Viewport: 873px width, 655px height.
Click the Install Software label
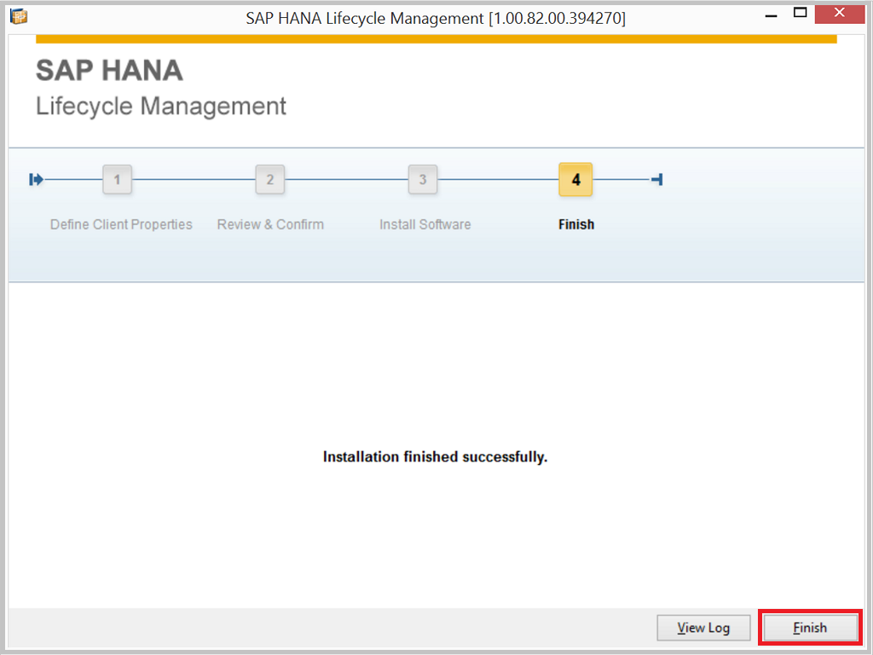click(425, 224)
